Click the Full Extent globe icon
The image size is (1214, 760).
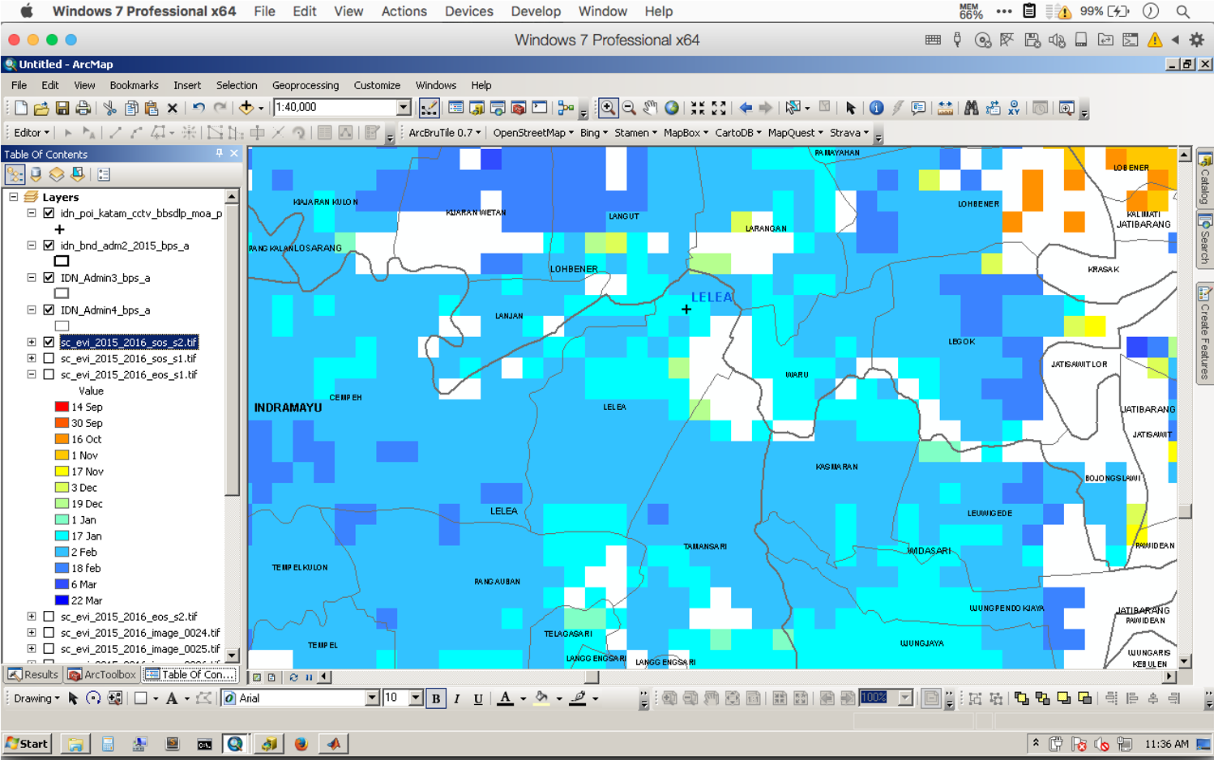click(x=672, y=108)
